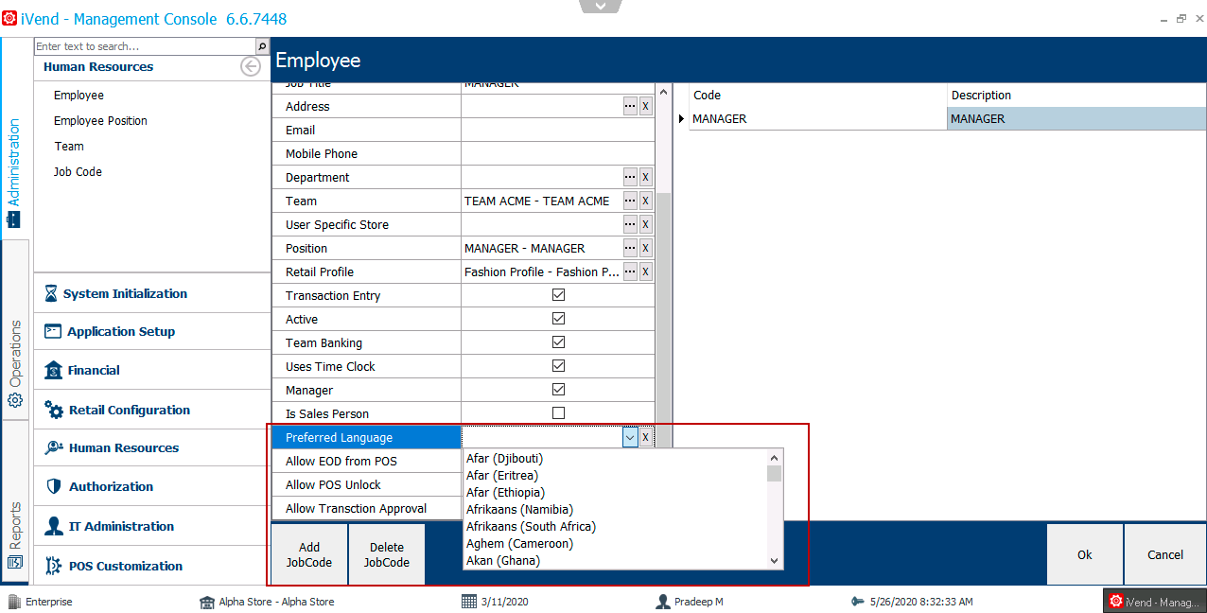Expand the top center chevron pull-down
The image size is (1207, 613).
click(602, 6)
